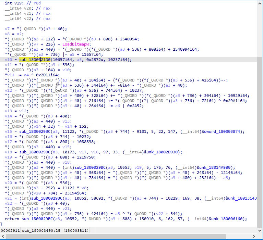The image size is (263, 240).
Task: Click status bar text sub_180003490:25
Action: click(41, 231)
